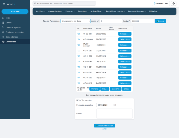
Task: Select transaction CI-09-012
Action: coord(125,34)
